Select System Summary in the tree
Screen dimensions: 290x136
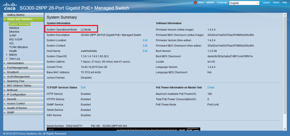[x=20, y=24]
